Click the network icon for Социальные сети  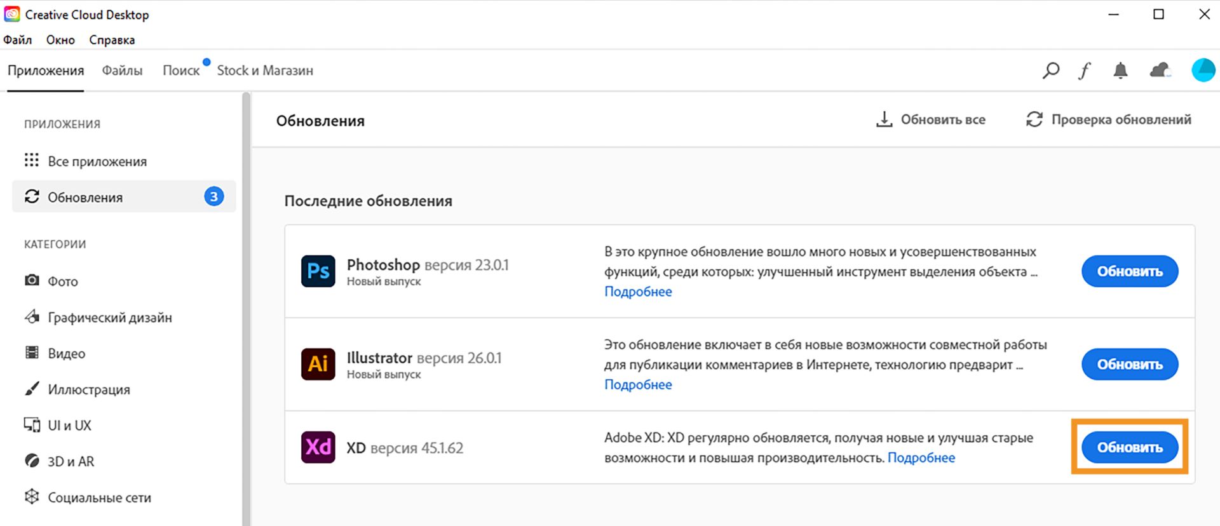pos(32,497)
